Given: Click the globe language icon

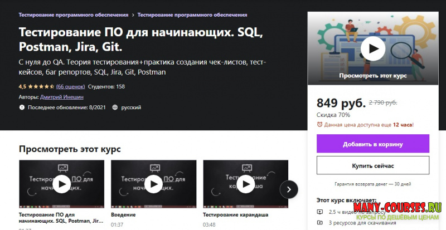Looking at the screenshot, I should pos(115,107).
